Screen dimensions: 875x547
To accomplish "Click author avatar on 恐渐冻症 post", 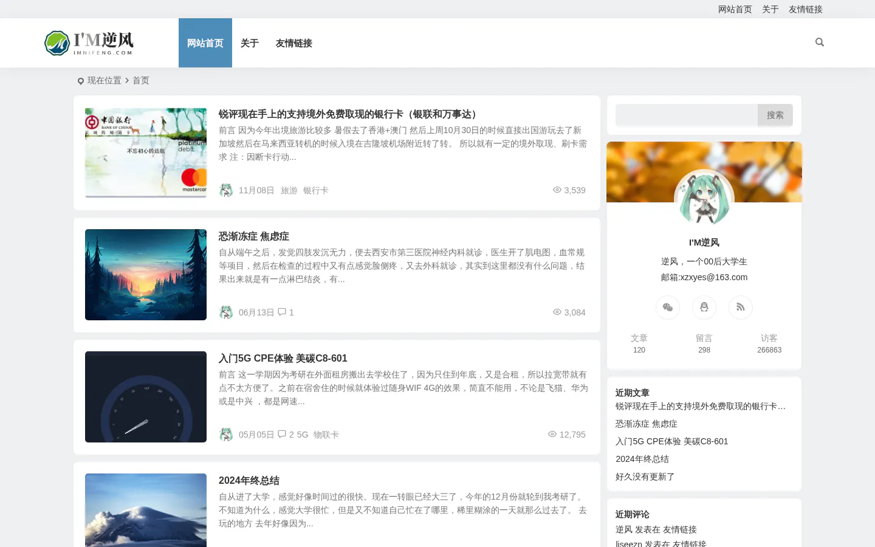I will coord(226,312).
